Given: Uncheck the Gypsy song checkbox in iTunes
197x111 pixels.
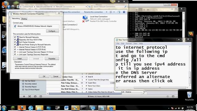Looking at the screenshot, I should point(86,89).
